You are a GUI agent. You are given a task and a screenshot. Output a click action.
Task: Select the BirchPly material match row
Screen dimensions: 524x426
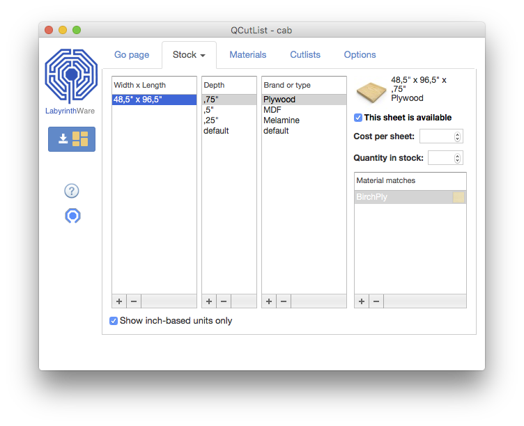(x=410, y=197)
